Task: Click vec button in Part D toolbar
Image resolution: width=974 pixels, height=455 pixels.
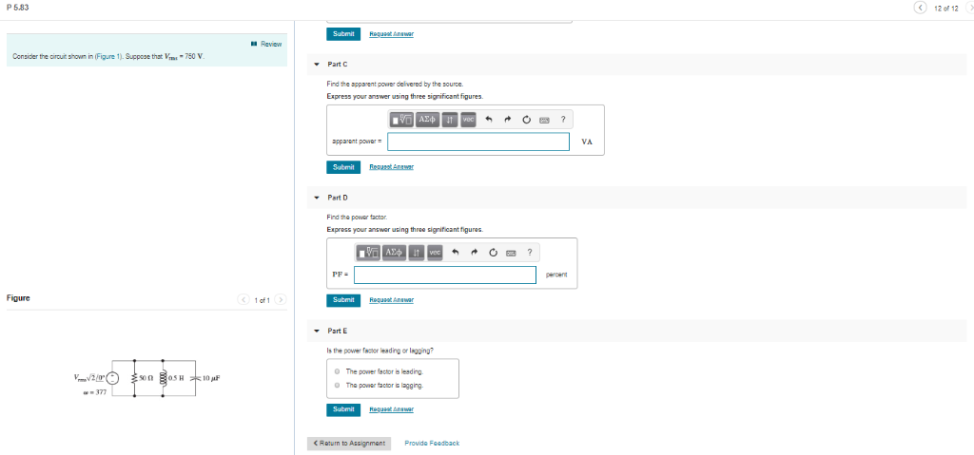Action: 435,253
